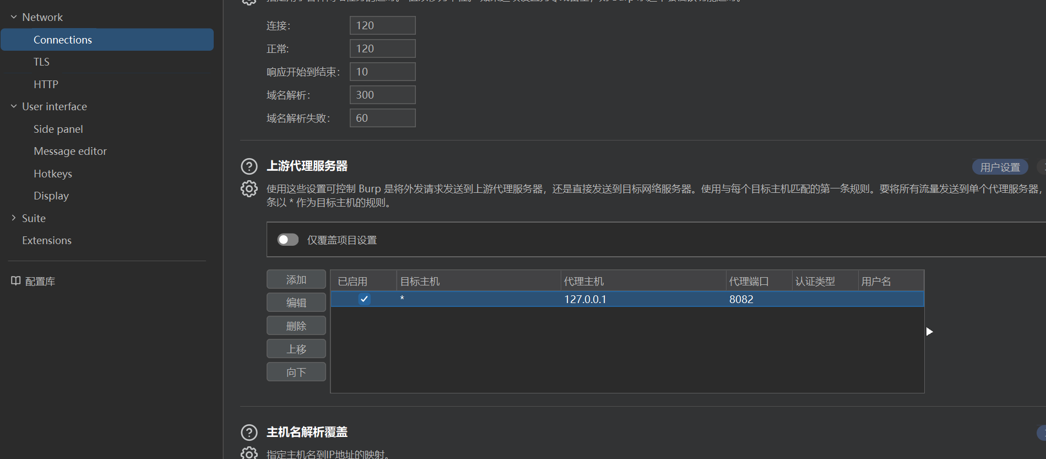Click 向下 to move rule down

point(296,372)
